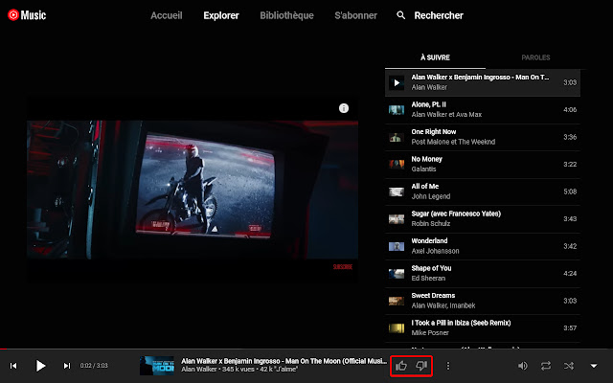Click the play button in player bar
The image size is (613, 383).
point(40,366)
